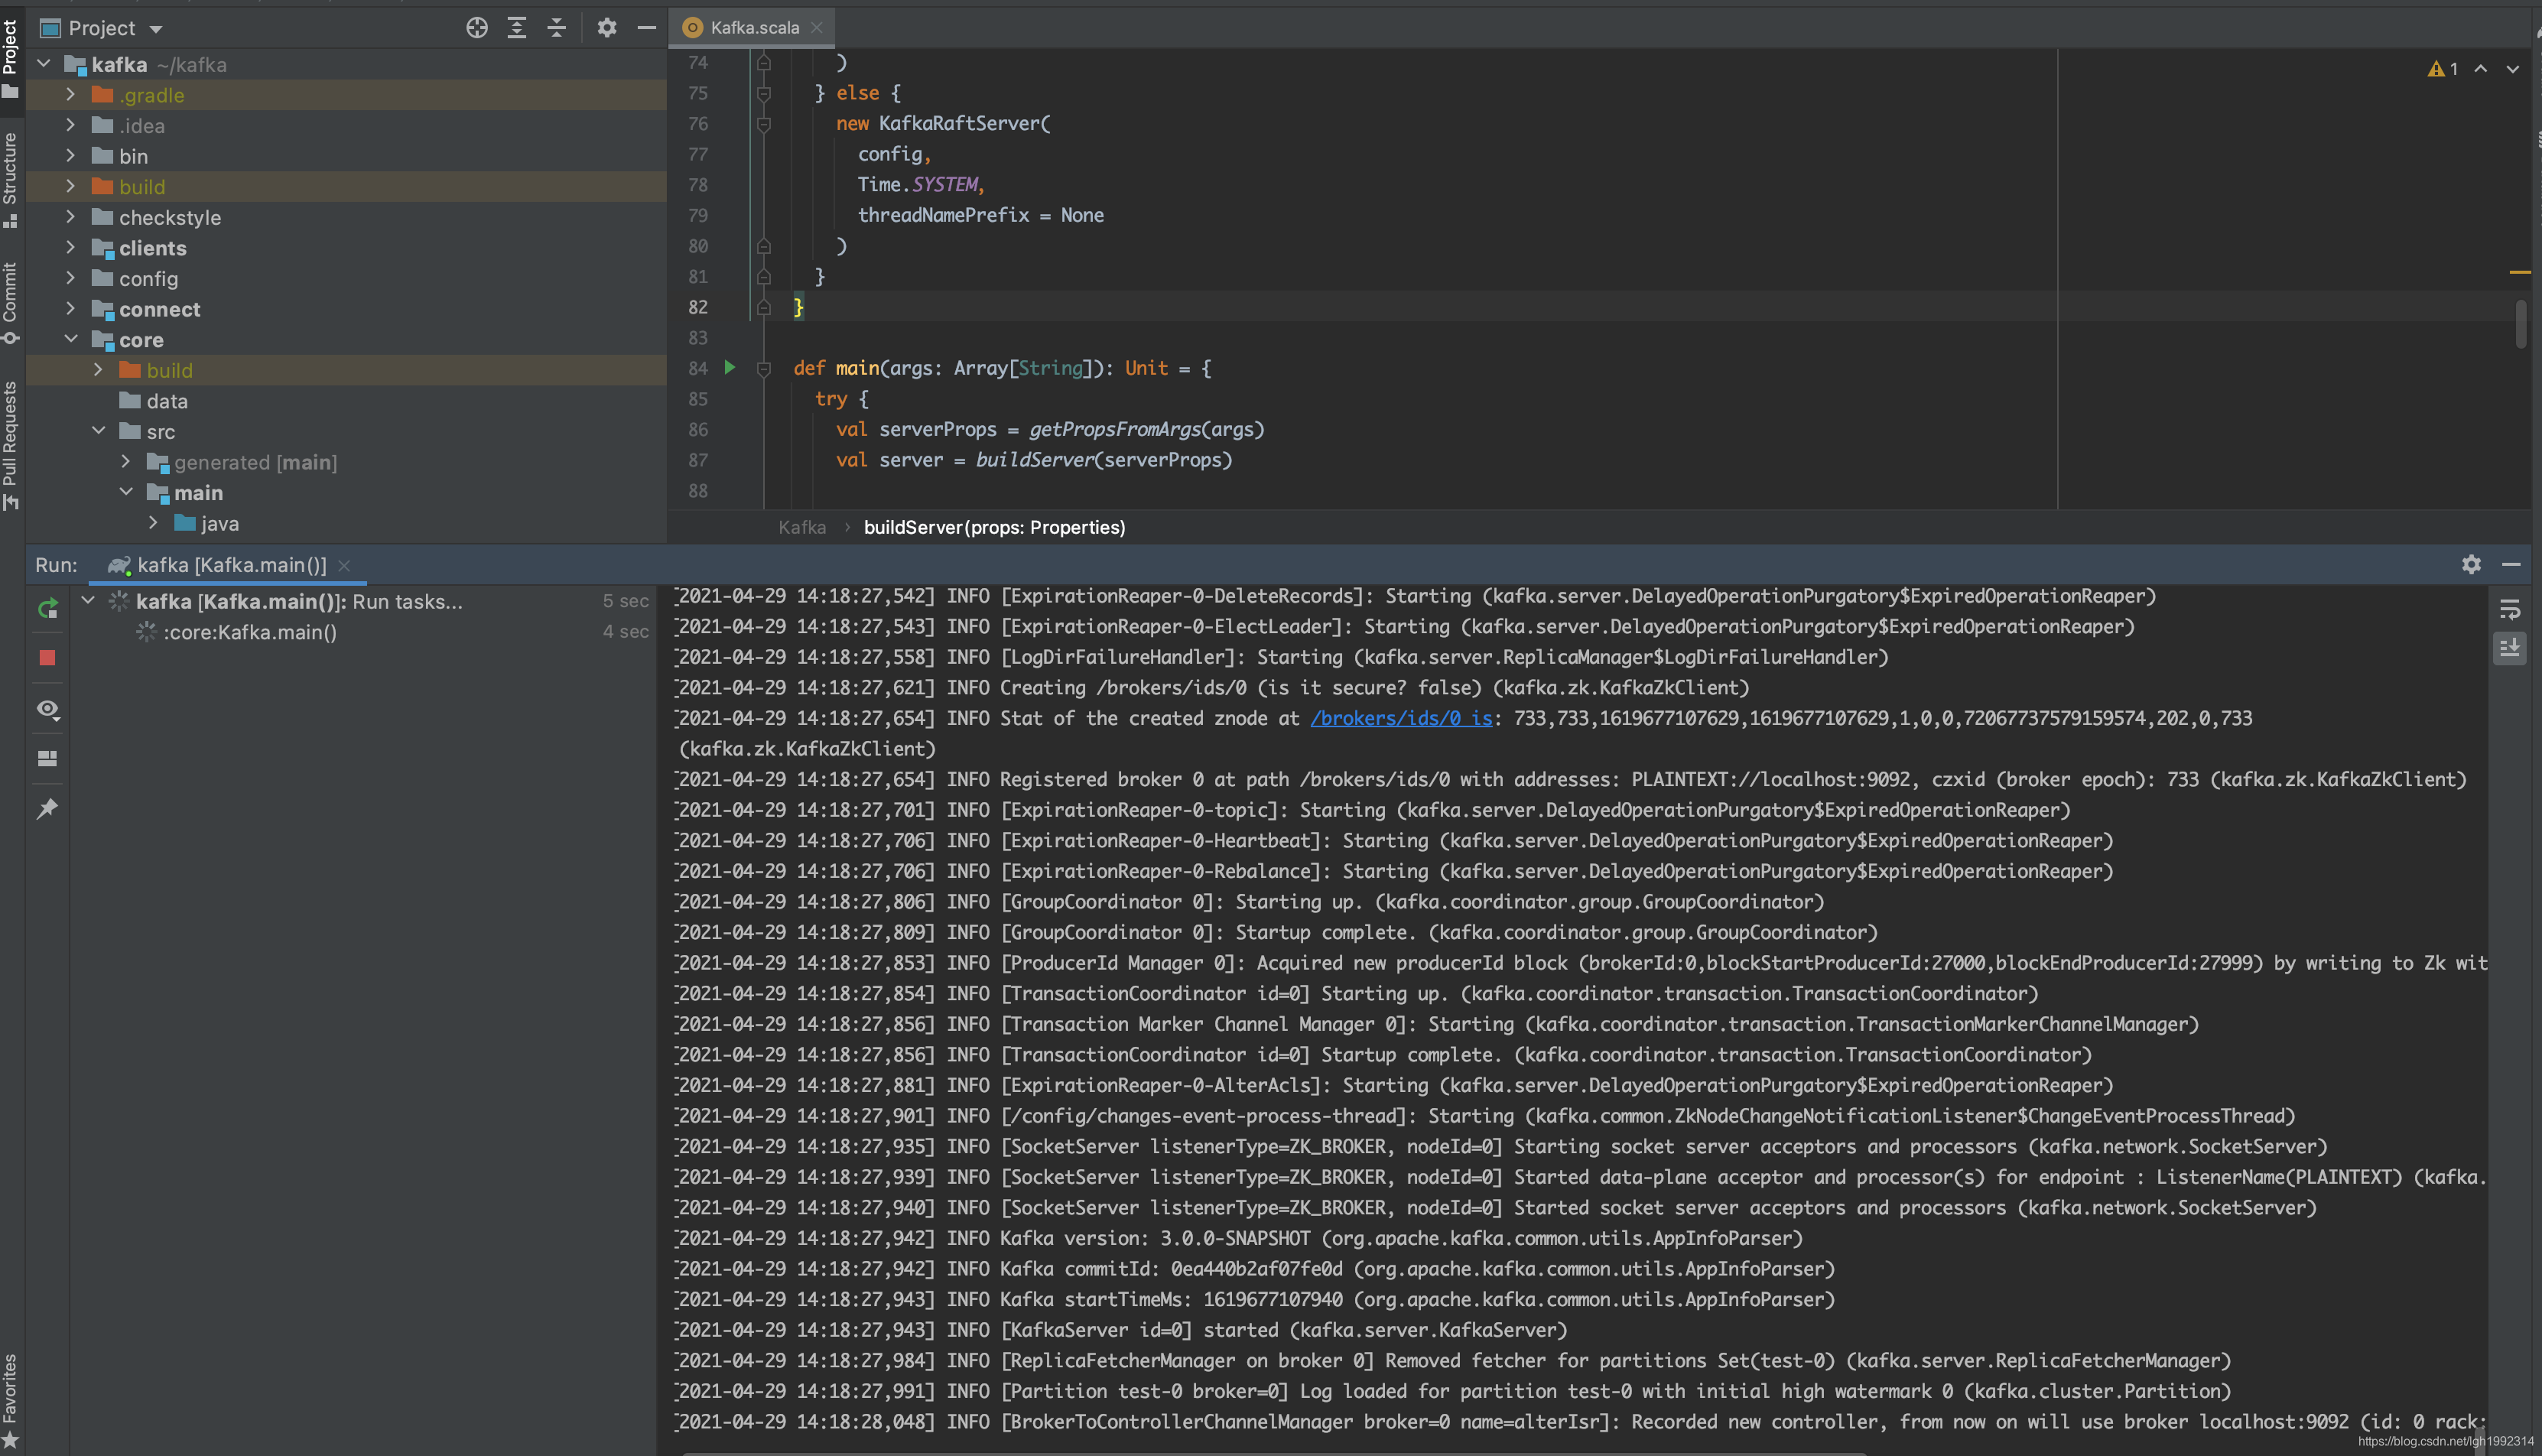Toggle code folding at line 76
The width and height of the screenshot is (2542, 1456).
click(x=764, y=124)
